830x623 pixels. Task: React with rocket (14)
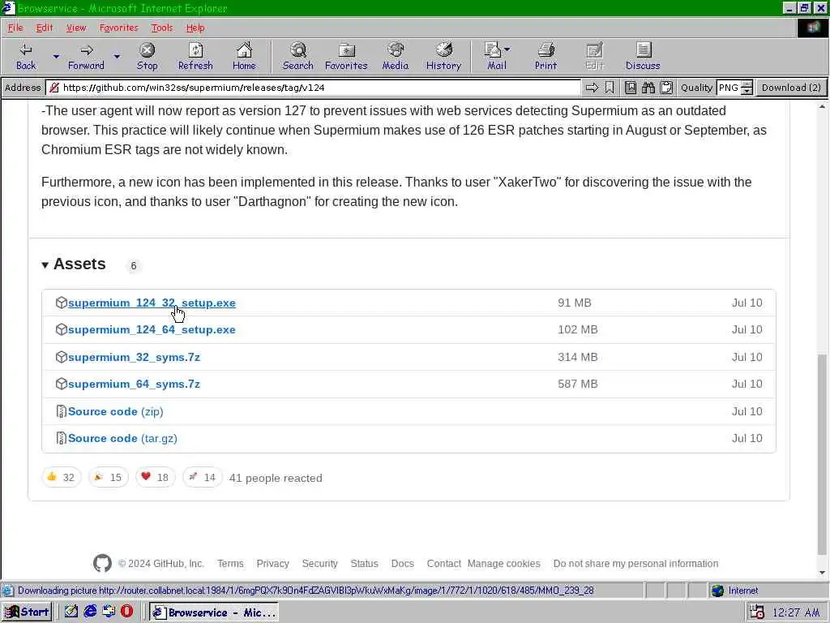(202, 477)
